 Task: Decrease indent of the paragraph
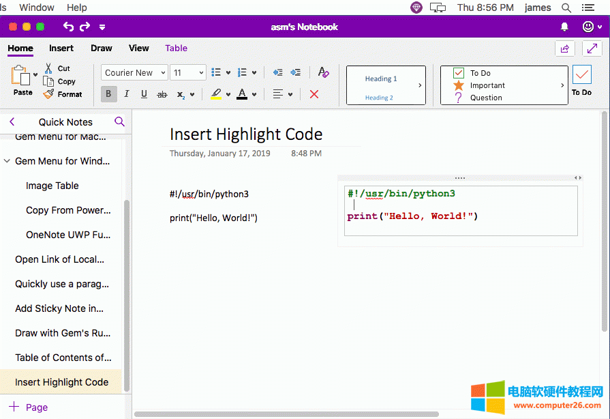277,72
